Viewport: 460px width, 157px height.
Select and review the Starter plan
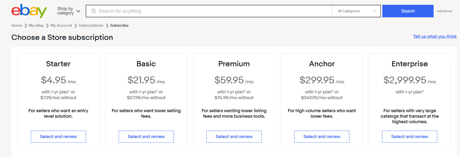pyautogui.click(x=58, y=136)
